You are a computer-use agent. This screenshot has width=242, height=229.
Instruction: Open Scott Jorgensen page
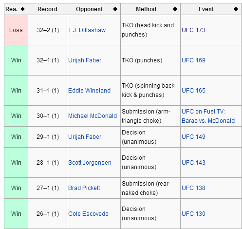pos(90,163)
